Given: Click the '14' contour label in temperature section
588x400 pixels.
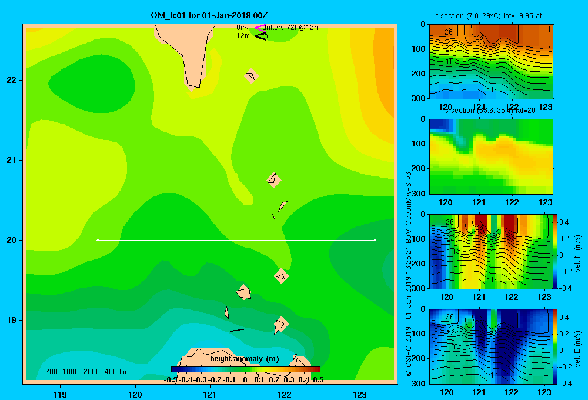Looking at the screenshot, I should tap(495, 89).
